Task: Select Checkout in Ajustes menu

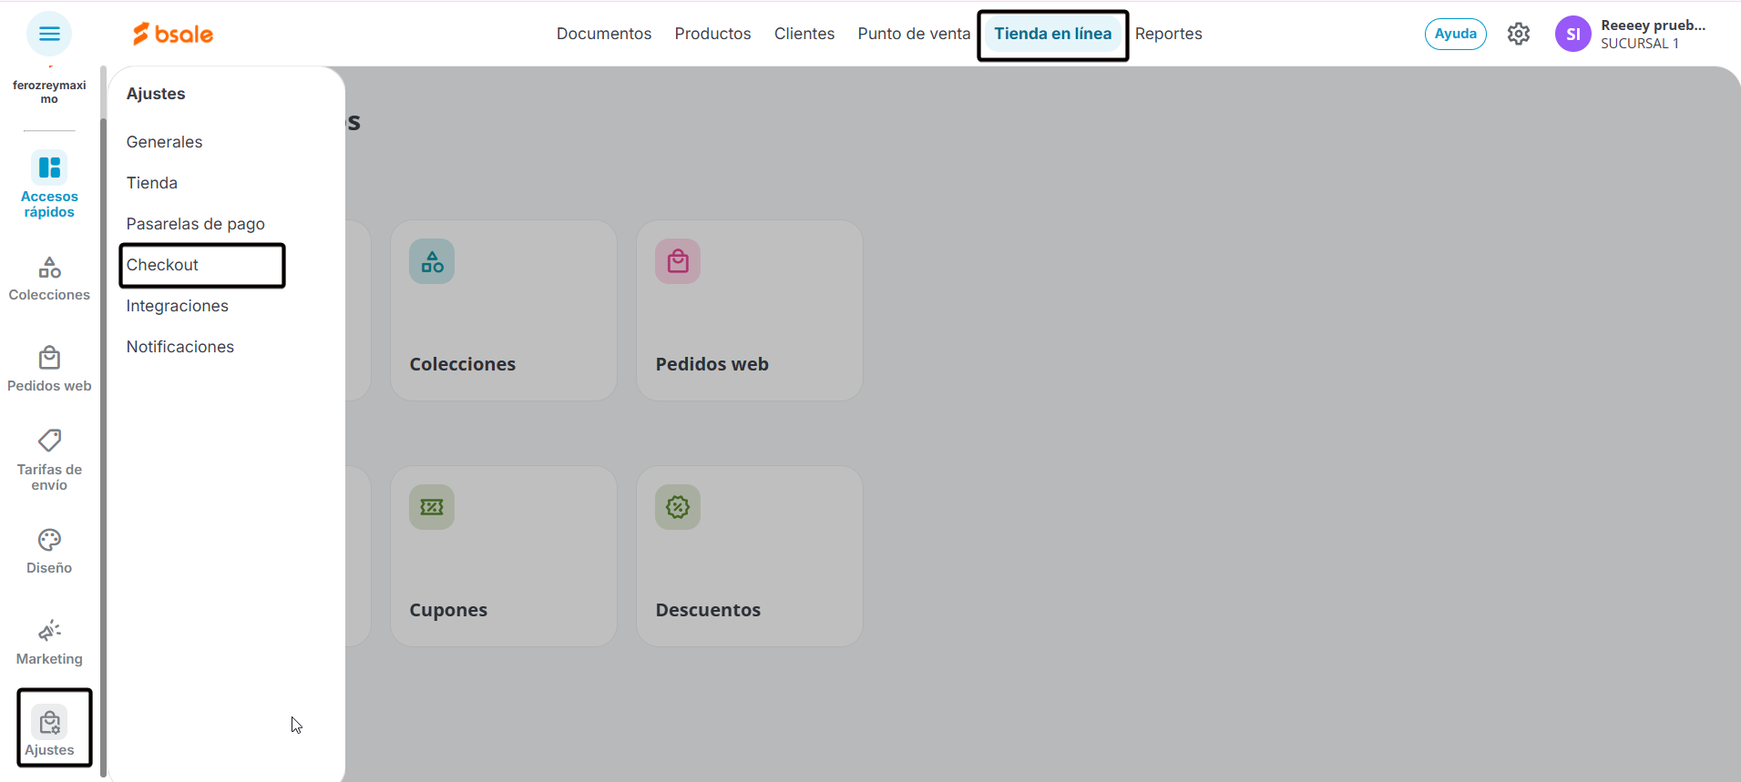Action: (x=162, y=265)
